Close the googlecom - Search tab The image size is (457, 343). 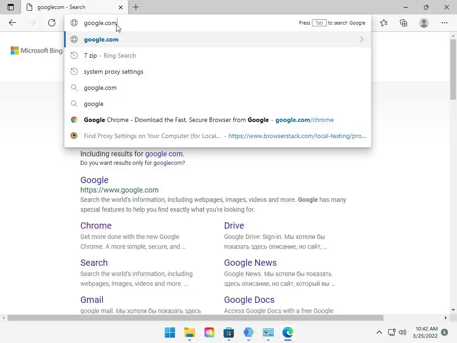[x=120, y=7]
